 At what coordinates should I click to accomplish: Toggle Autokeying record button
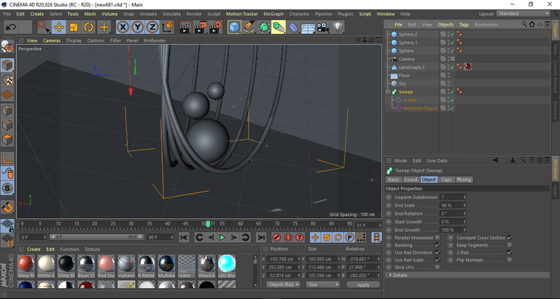click(x=288, y=237)
